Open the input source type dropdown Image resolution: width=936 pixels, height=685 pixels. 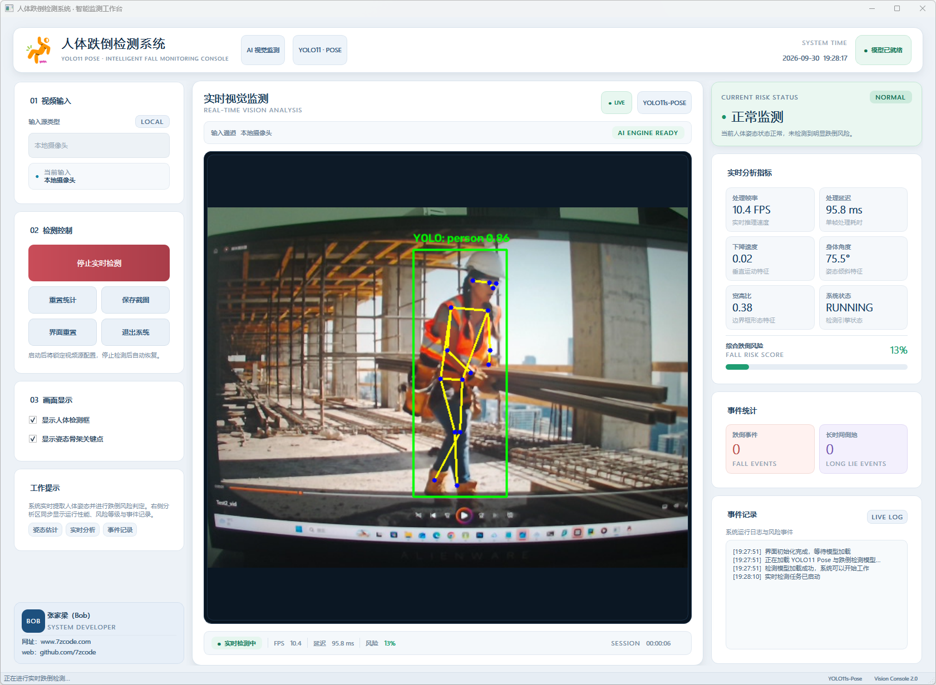click(99, 146)
